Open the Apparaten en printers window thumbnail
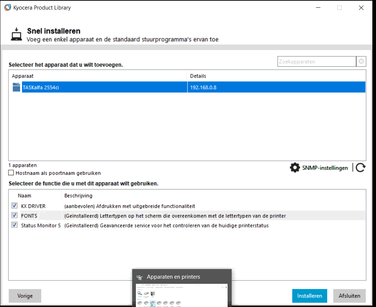Viewport: 376px width, 307px height. click(182, 295)
